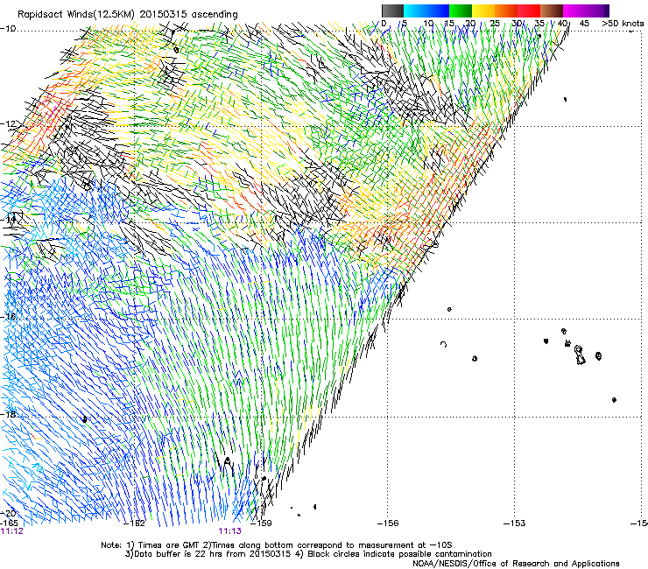Click the note line starting "3)Data buffer is 22 hrs"
648x569 pixels.
tap(308, 554)
